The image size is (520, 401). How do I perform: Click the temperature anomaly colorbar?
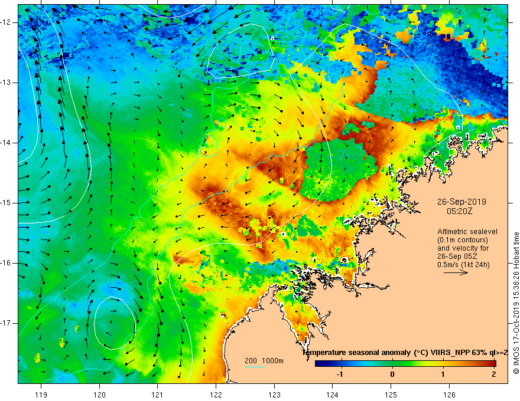tap(405, 364)
